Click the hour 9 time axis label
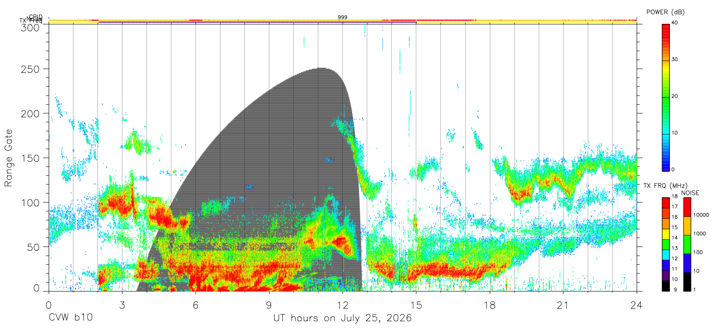 269,305
